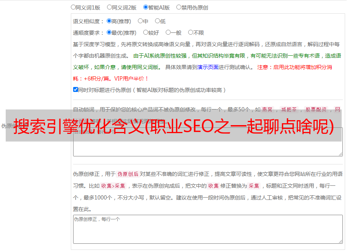The image size is (347, 251).
Task: Click the 收集>采集 example tag
Action: tap(113, 186)
